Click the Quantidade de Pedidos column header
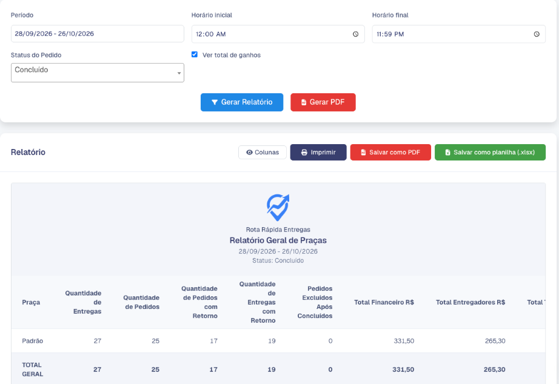The width and height of the screenshot is (559, 384). pyautogui.click(x=141, y=302)
